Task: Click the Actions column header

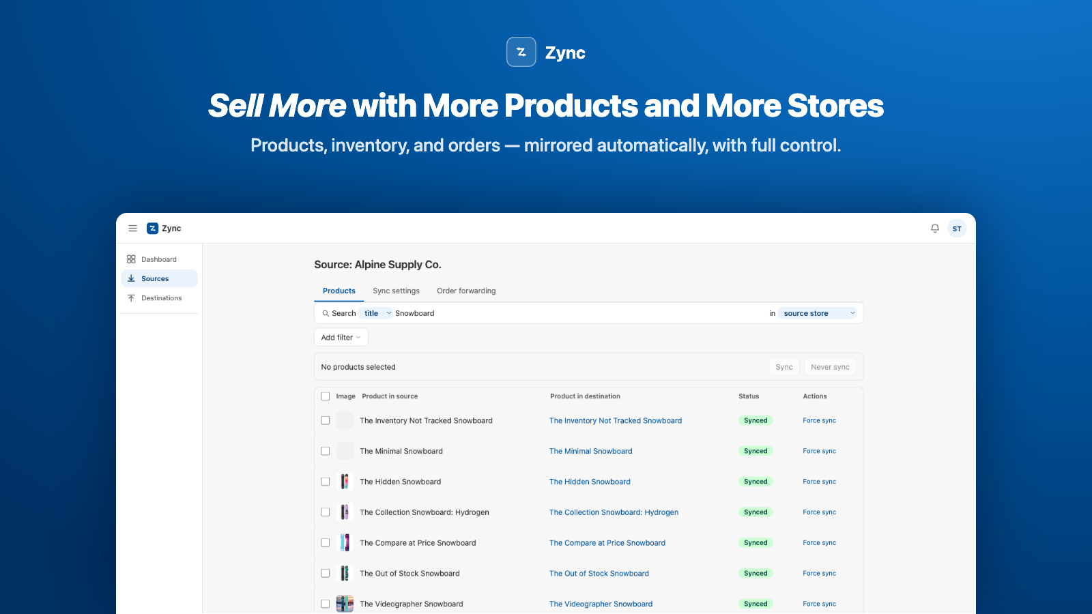Action: (x=814, y=396)
